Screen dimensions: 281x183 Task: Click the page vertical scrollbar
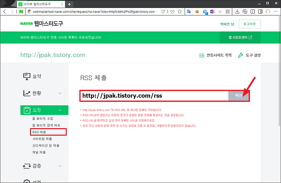(279, 71)
